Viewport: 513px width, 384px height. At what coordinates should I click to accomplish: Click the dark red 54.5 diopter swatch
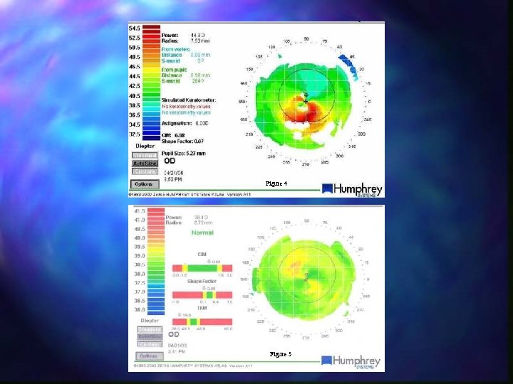click(x=152, y=28)
